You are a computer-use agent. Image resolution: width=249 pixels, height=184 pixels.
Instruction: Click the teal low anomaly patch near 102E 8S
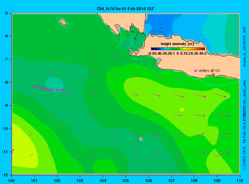point(54,85)
